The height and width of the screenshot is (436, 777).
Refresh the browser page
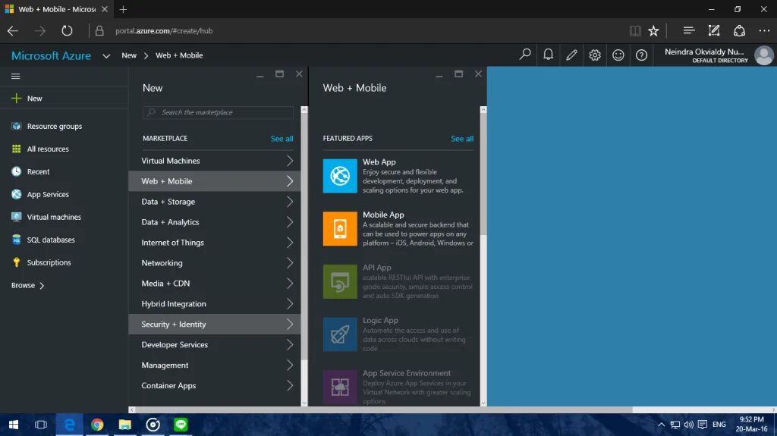(x=67, y=31)
